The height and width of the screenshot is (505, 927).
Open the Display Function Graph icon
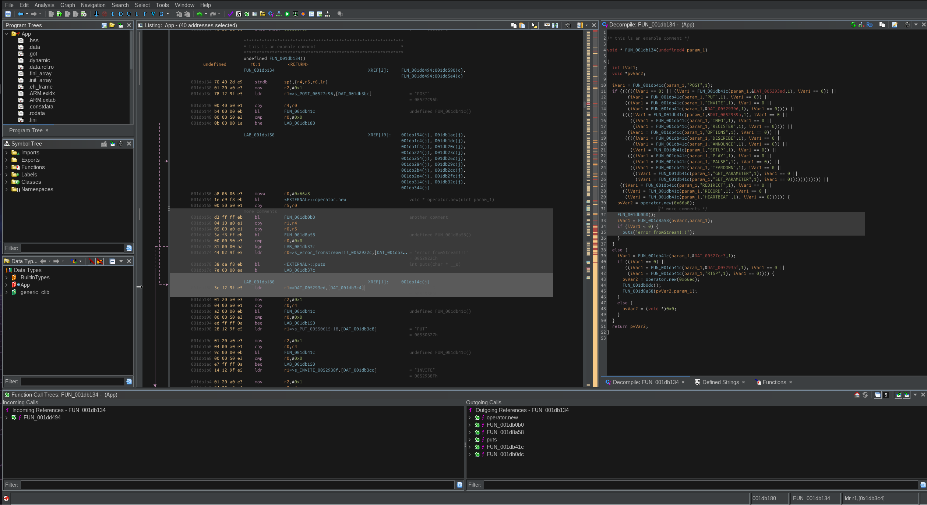coord(279,14)
